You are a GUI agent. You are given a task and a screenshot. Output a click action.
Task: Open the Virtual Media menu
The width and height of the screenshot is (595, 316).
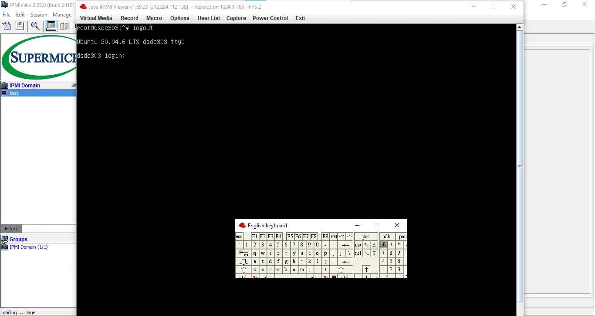tap(96, 18)
